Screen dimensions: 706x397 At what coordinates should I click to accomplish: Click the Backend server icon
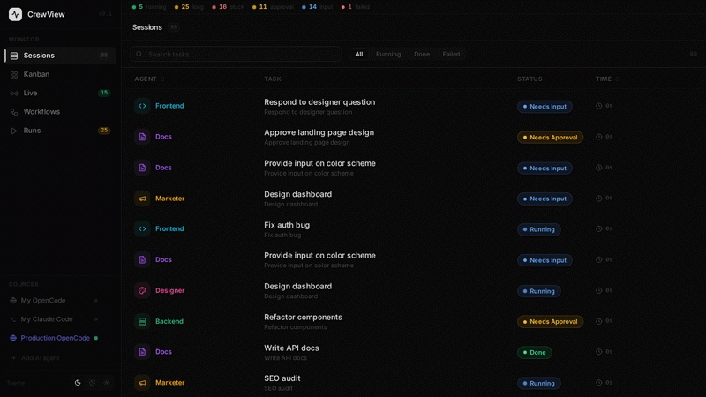click(142, 321)
